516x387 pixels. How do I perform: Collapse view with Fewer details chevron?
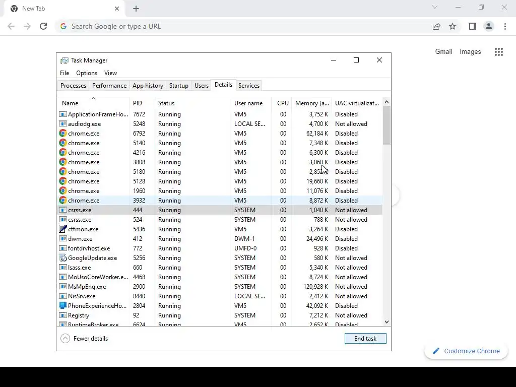[x=65, y=339]
